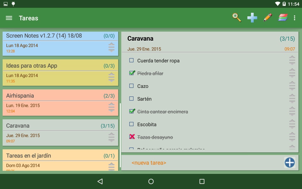This screenshot has height=189, width=302.
Task: Tap the Lun. 19 Ene. 2015 date
Action: click(x=23, y=106)
